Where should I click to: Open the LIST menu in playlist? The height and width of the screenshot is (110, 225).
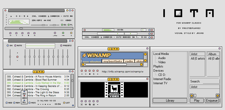(x=66, y=103)
